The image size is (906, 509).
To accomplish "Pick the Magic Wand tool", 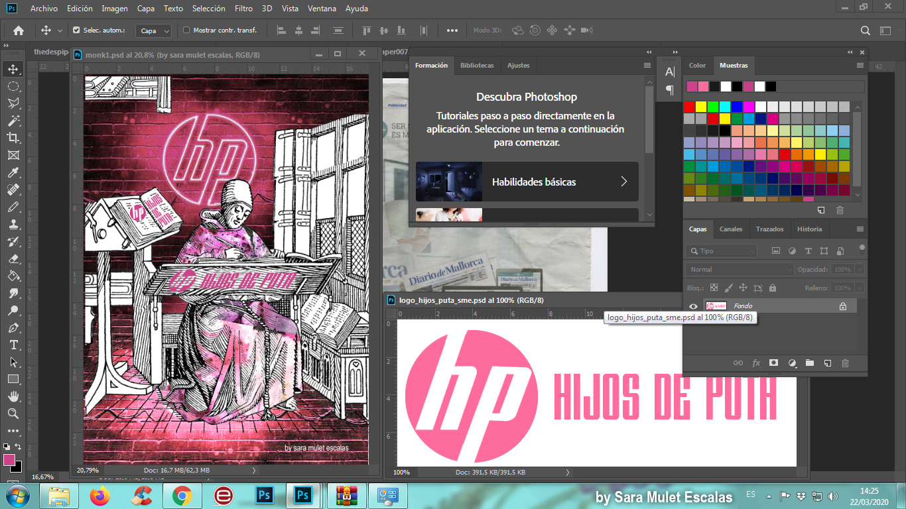I will point(13,121).
